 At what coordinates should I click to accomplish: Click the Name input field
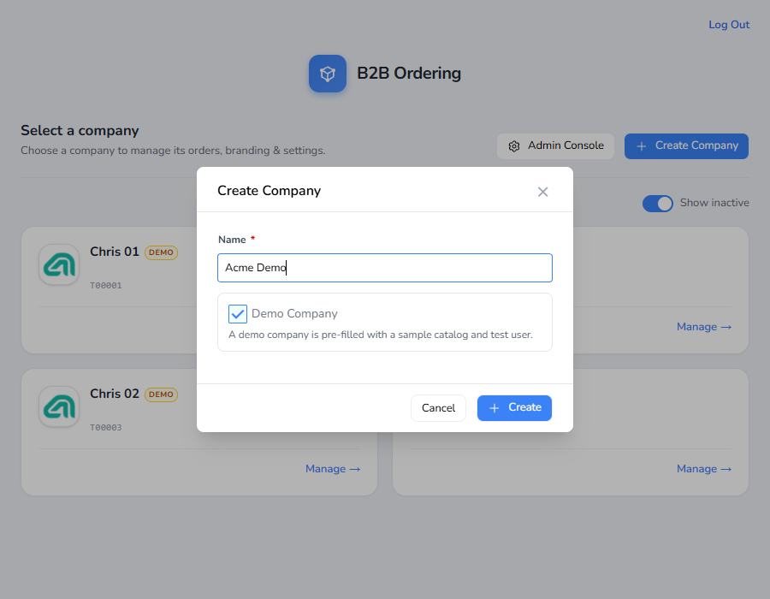click(x=385, y=268)
